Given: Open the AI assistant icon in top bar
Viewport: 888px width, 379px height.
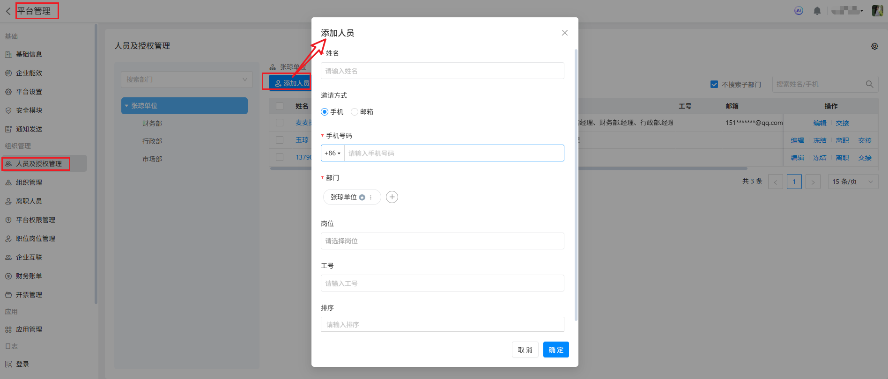Looking at the screenshot, I should pos(799,11).
